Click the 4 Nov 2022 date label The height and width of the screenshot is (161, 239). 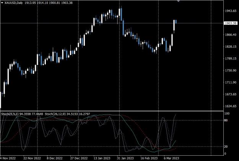[8, 158]
